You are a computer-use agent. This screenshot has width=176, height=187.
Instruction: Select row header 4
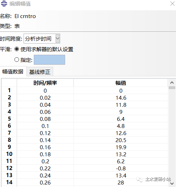(x=9, y=112)
